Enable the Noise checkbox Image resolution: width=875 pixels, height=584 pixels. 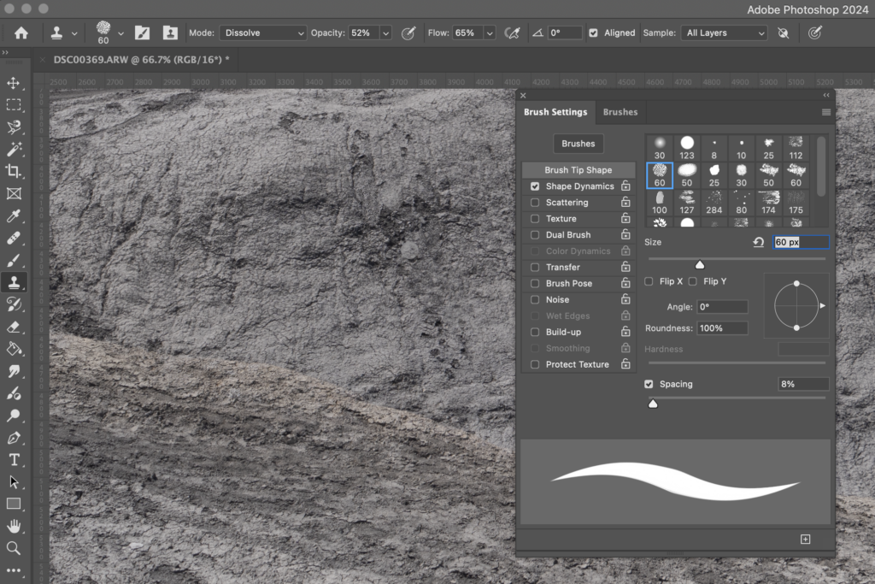[x=535, y=300]
